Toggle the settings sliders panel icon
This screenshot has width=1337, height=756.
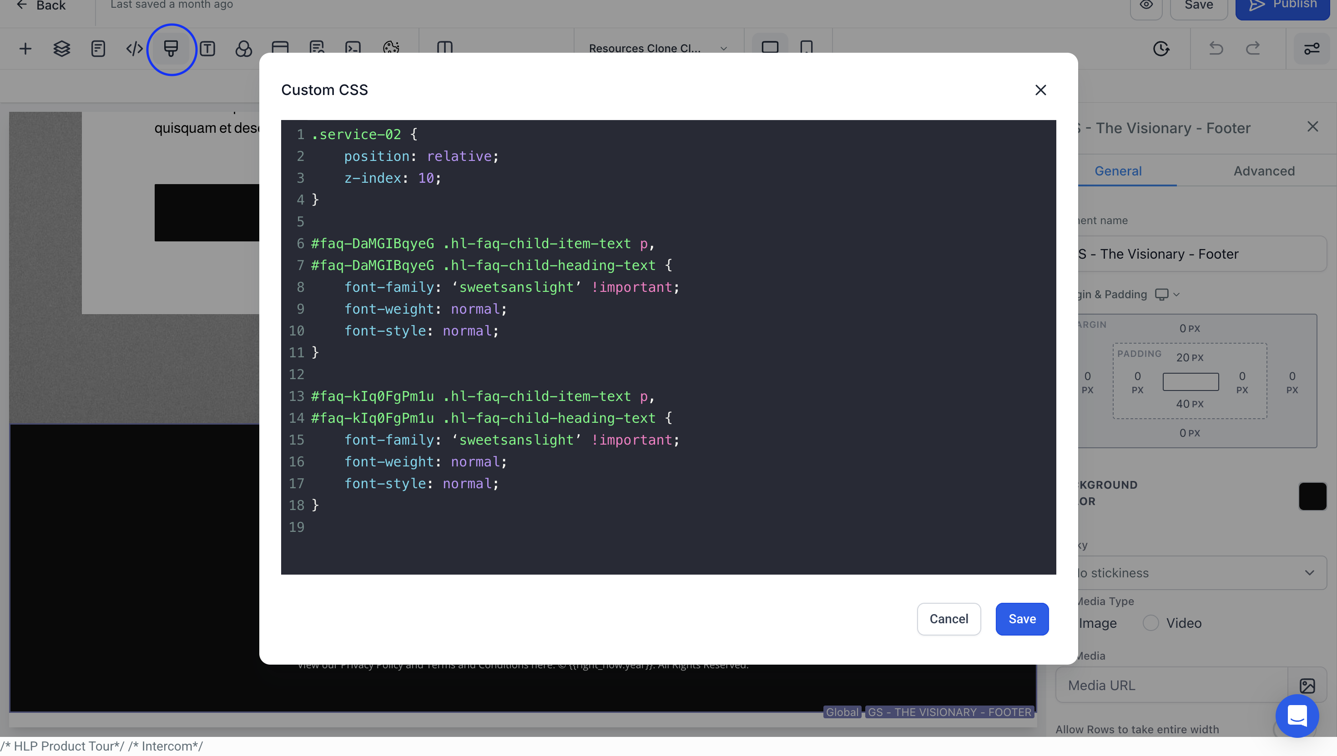coord(1312,49)
